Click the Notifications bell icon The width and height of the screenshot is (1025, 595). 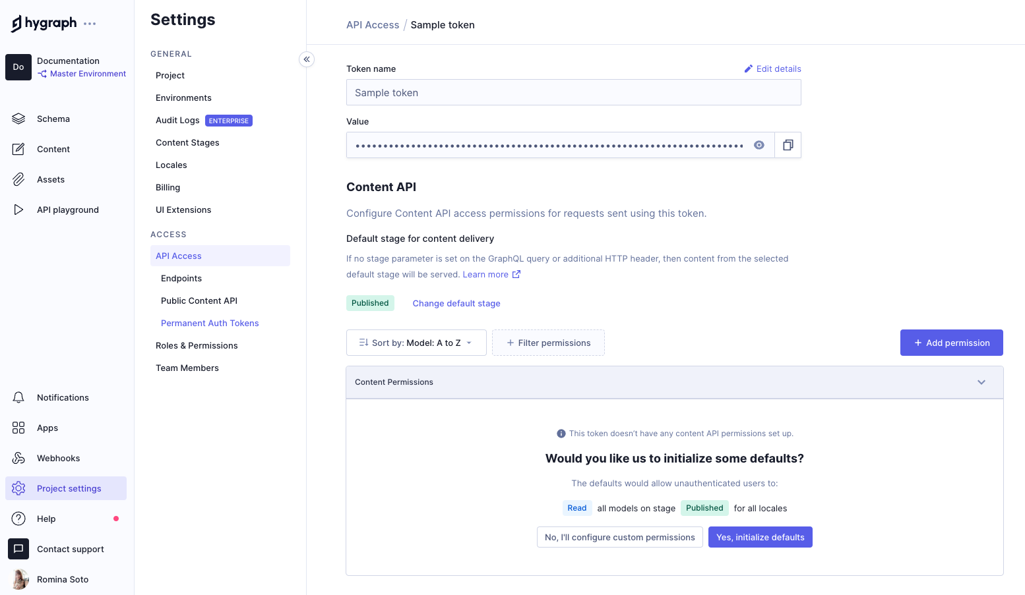coord(18,397)
